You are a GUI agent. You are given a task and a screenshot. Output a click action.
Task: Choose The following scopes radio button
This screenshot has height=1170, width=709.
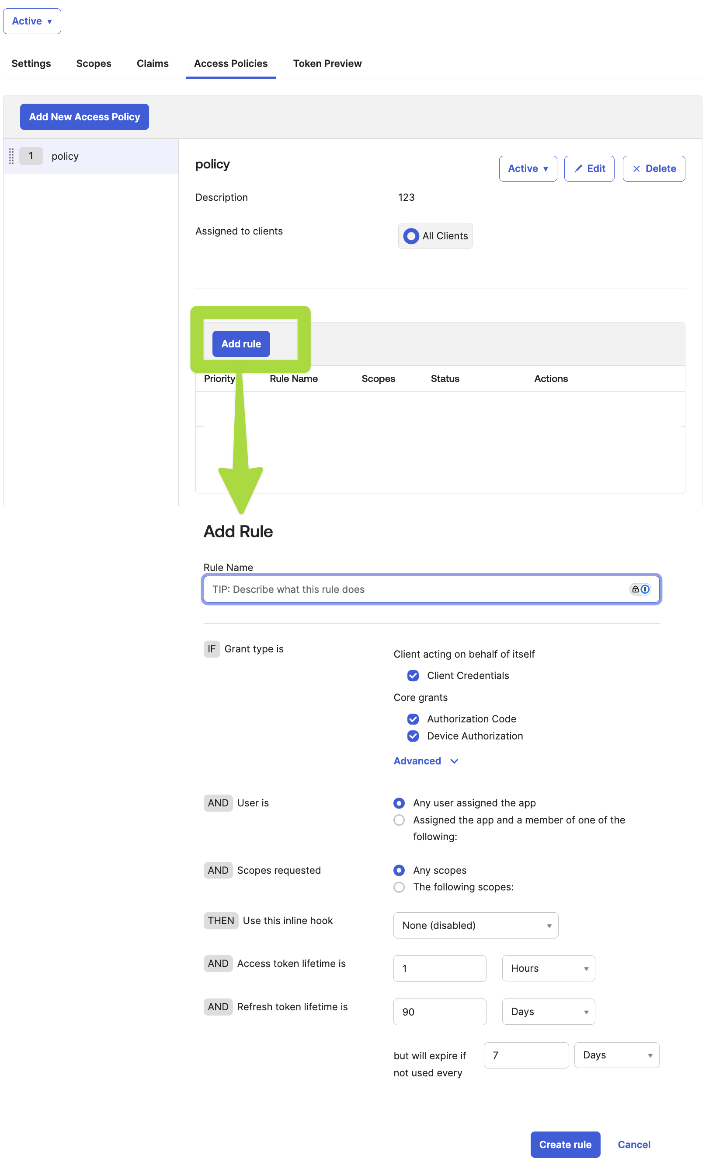400,887
